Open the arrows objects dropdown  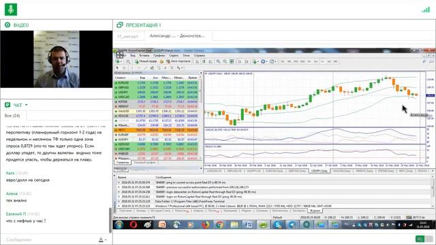tap(180, 68)
